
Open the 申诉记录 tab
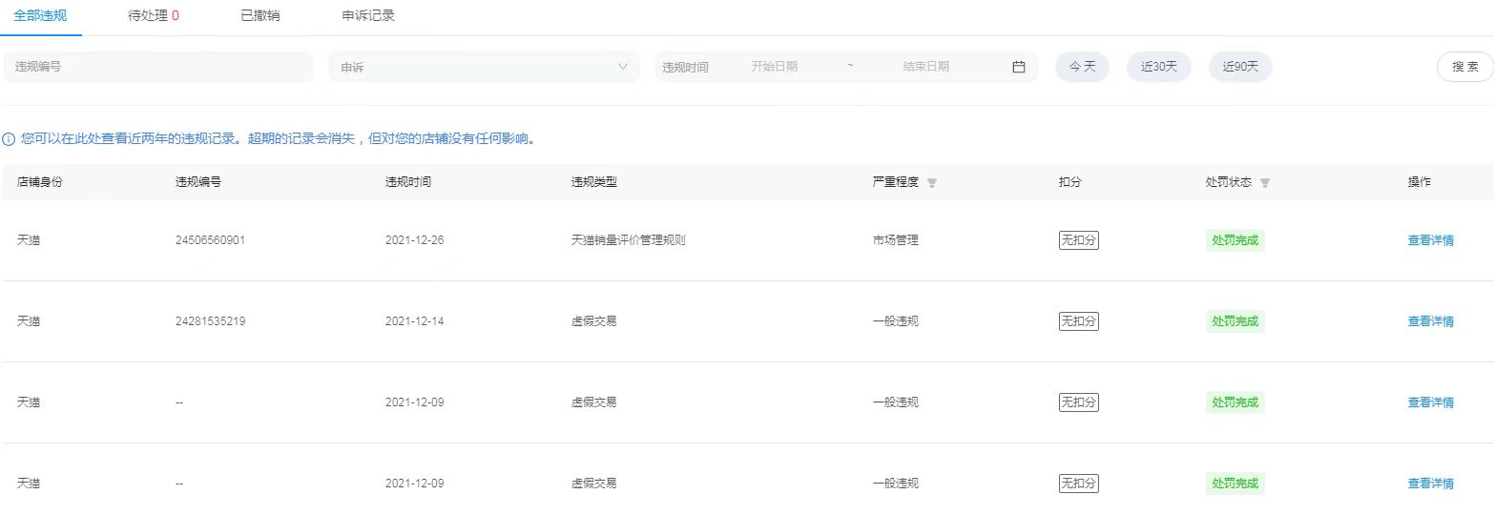point(368,16)
